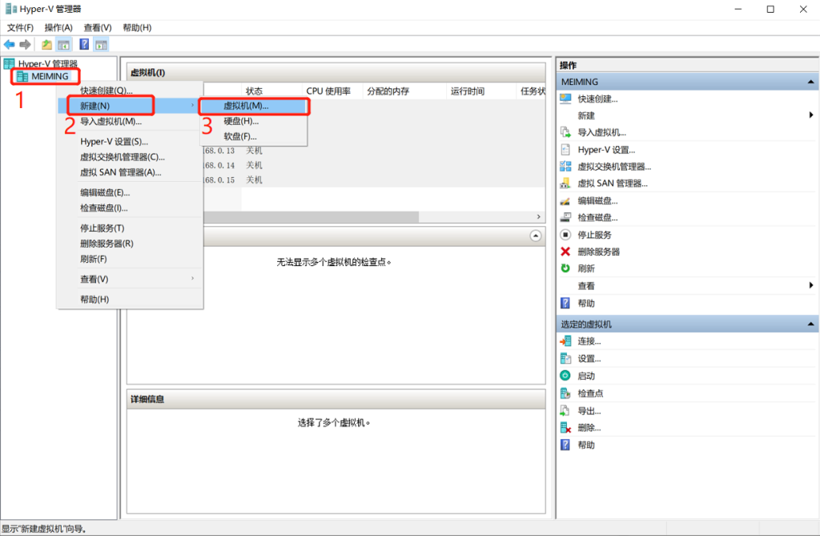Choose 导入虚拟机(M)... from context menu
The image size is (820, 536).
click(130, 122)
